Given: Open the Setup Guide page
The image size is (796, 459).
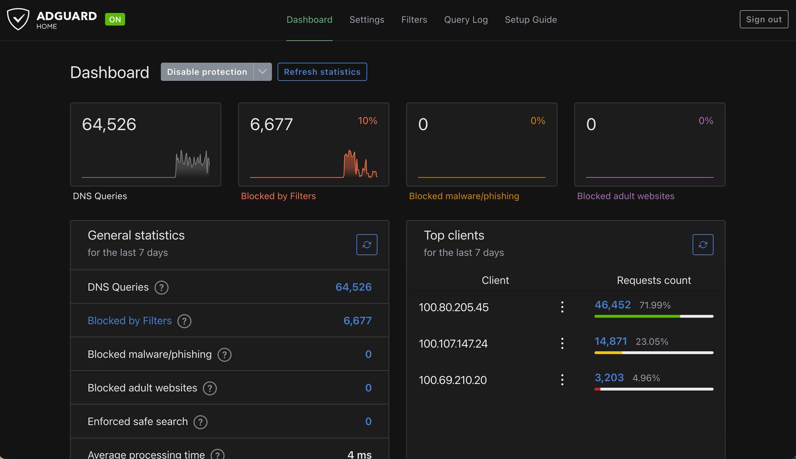Looking at the screenshot, I should [531, 20].
